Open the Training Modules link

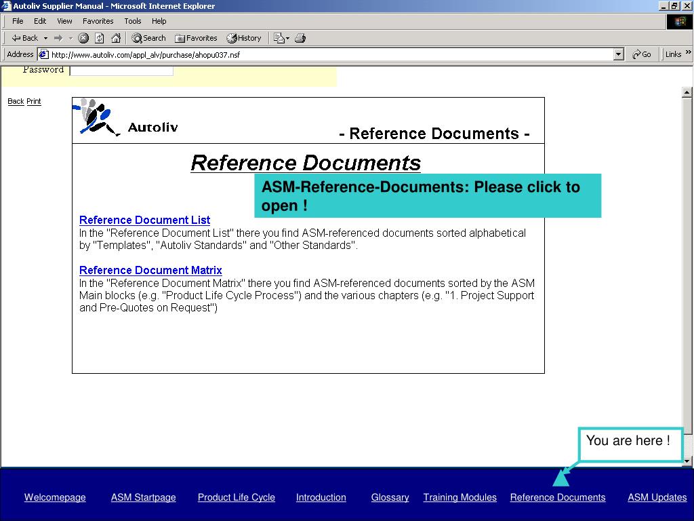(x=460, y=497)
